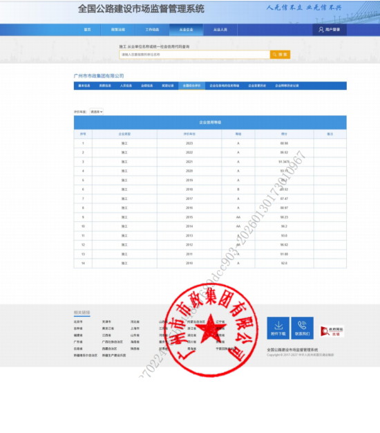
Task: Select the 从业企业 navigation item
Action: pos(186,30)
